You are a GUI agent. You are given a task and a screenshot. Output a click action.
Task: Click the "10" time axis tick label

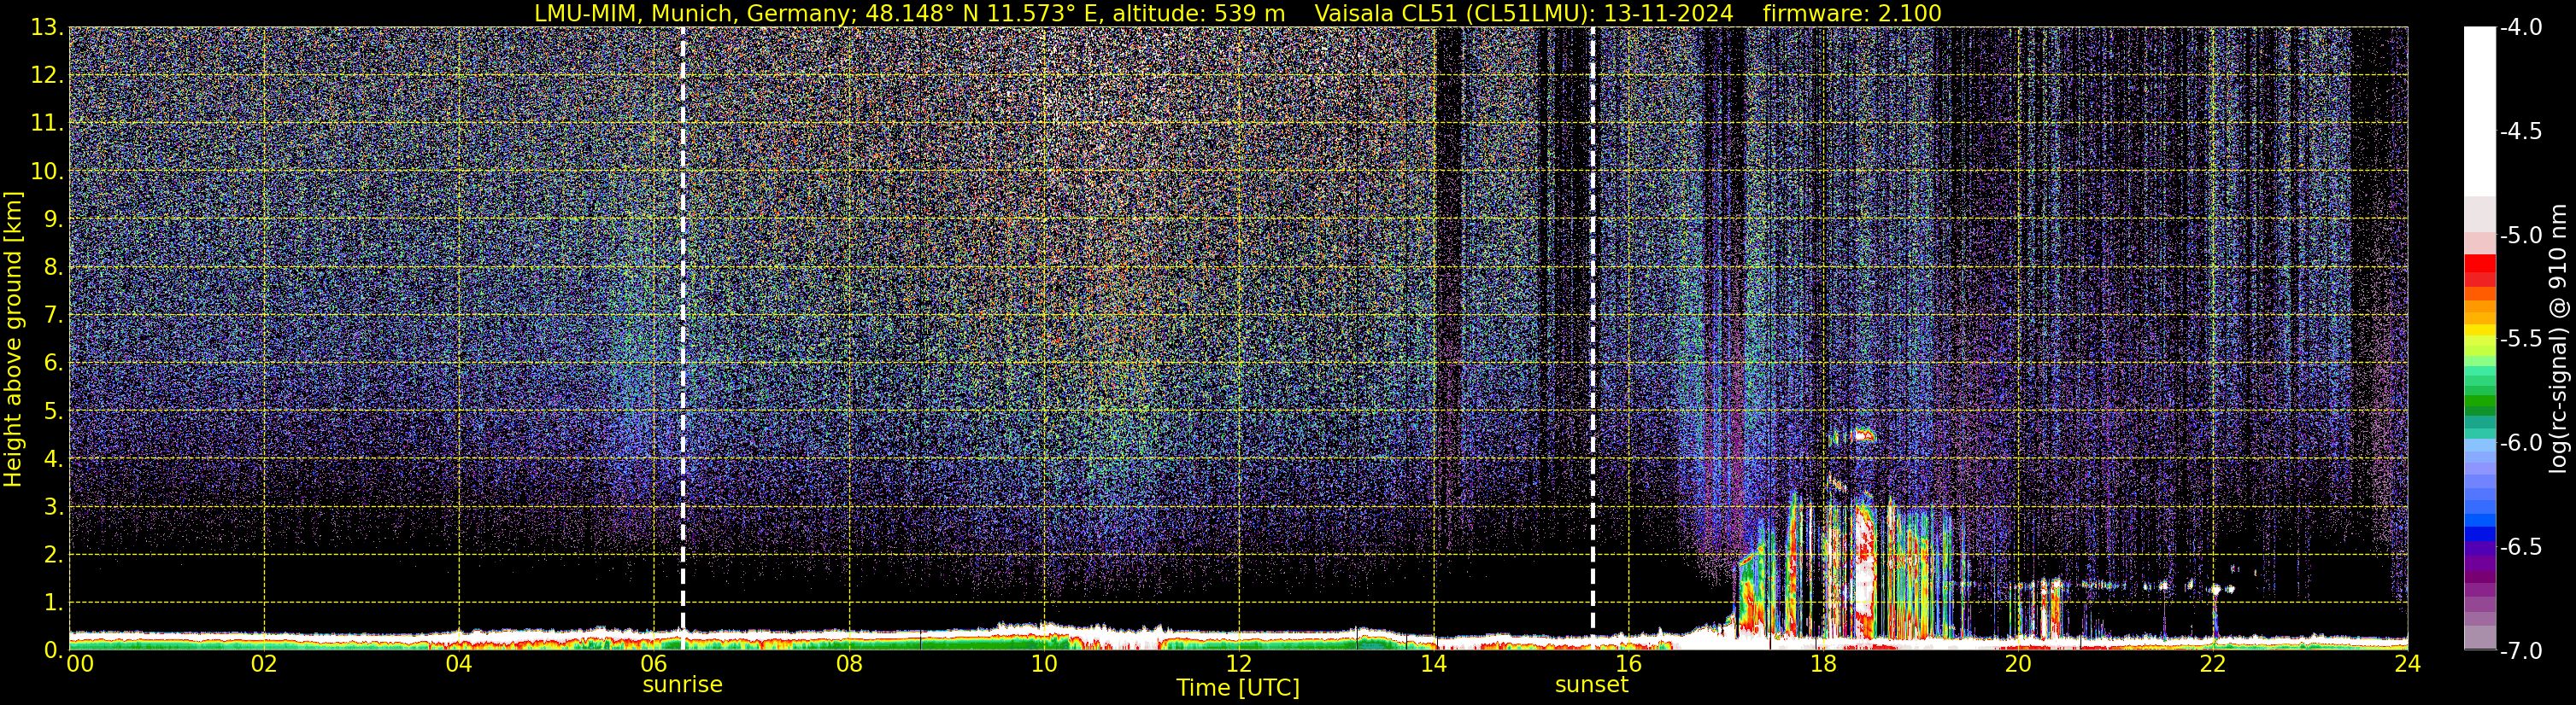click(1044, 665)
